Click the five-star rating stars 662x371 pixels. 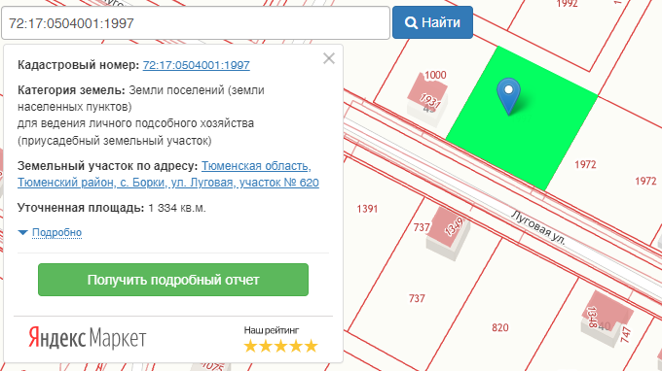(280, 346)
